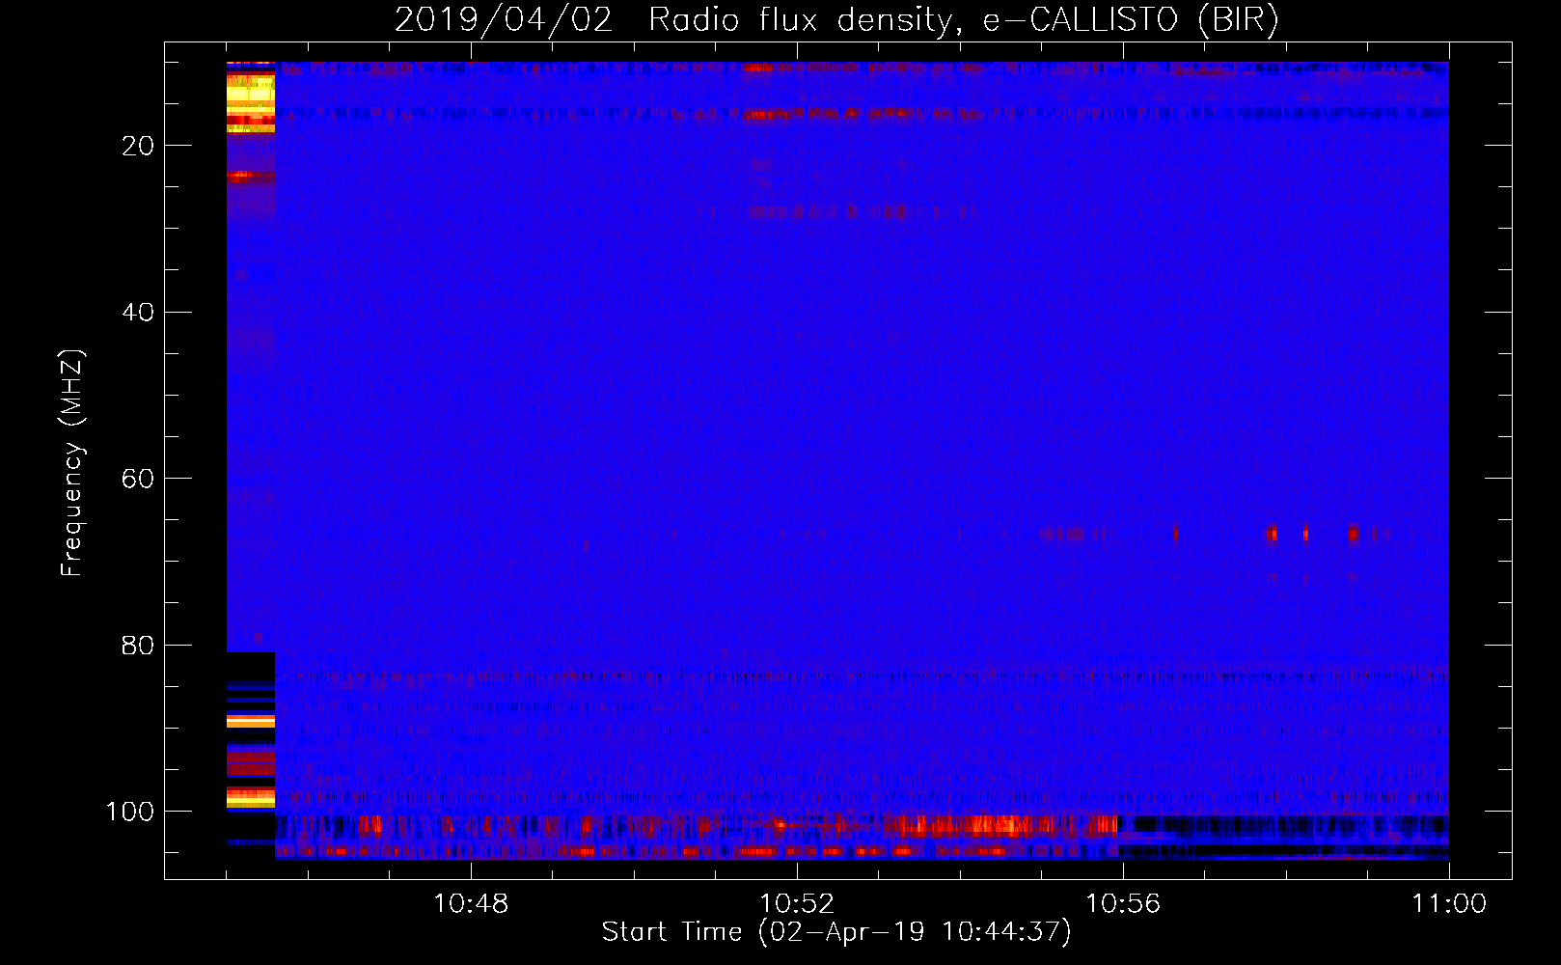Click the 80 MHz frequency tick label
The image size is (1561, 965).
coord(138,646)
